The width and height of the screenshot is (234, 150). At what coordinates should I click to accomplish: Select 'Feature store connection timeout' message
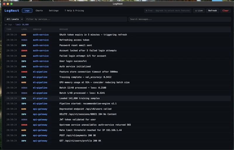click(89, 72)
